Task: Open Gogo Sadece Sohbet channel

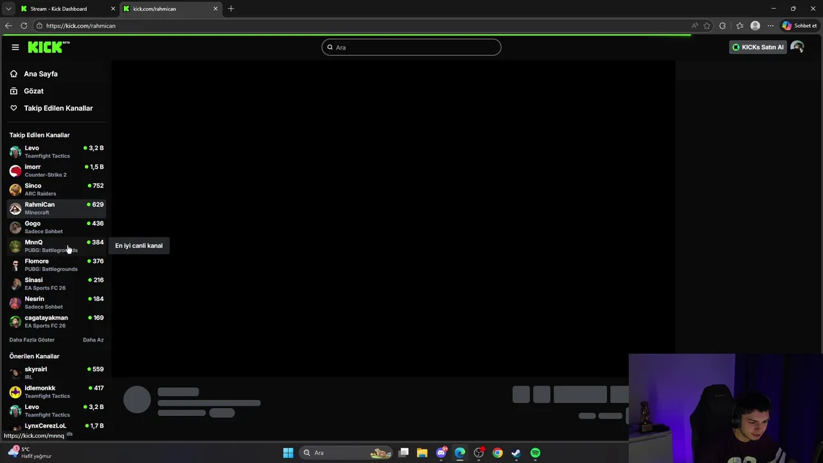Action: pyautogui.click(x=57, y=227)
